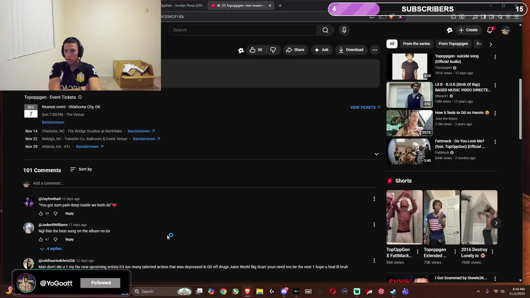Click the YouTube search magnifier button
Screen dimensions: 530x298
point(325,30)
